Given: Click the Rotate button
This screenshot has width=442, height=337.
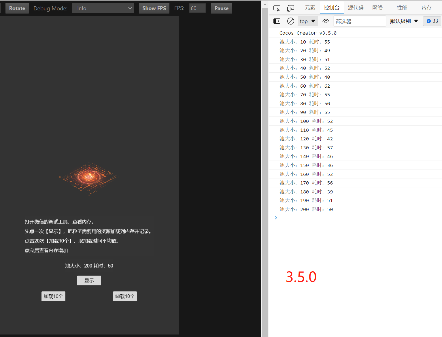Looking at the screenshot, I should tap(17, 8).
